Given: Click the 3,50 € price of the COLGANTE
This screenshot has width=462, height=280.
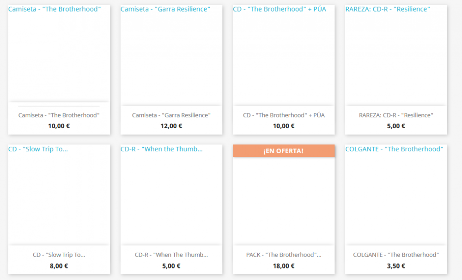Looking at the screenshot, I should pyautogui.click(x=396, y=266).
